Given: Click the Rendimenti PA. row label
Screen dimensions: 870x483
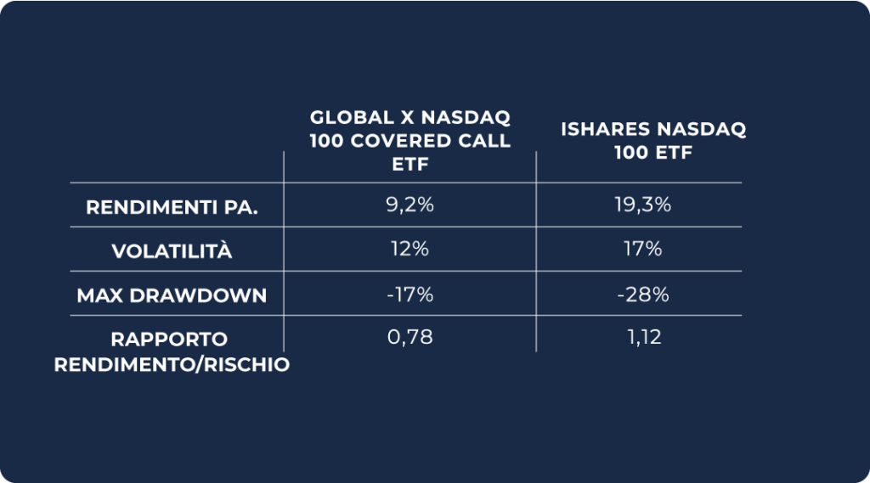Looking at the screenshot, I should [x=172, y=206].
